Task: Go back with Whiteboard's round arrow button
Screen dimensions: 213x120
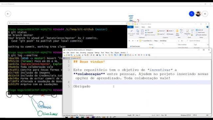Action: tap(8, 14)
